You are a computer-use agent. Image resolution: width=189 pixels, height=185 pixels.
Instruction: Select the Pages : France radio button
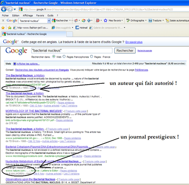coord(92,56)
